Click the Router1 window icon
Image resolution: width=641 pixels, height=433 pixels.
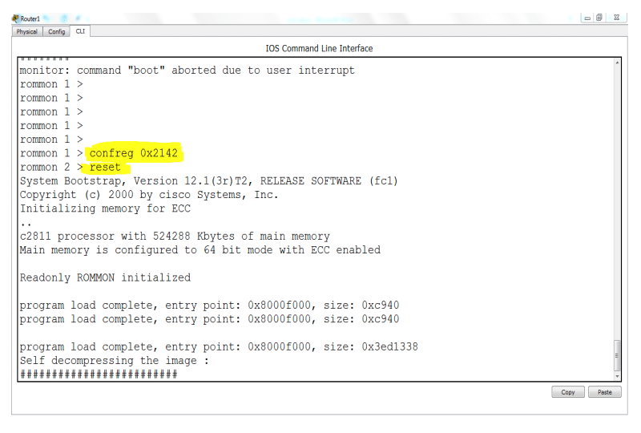point(15,18)
